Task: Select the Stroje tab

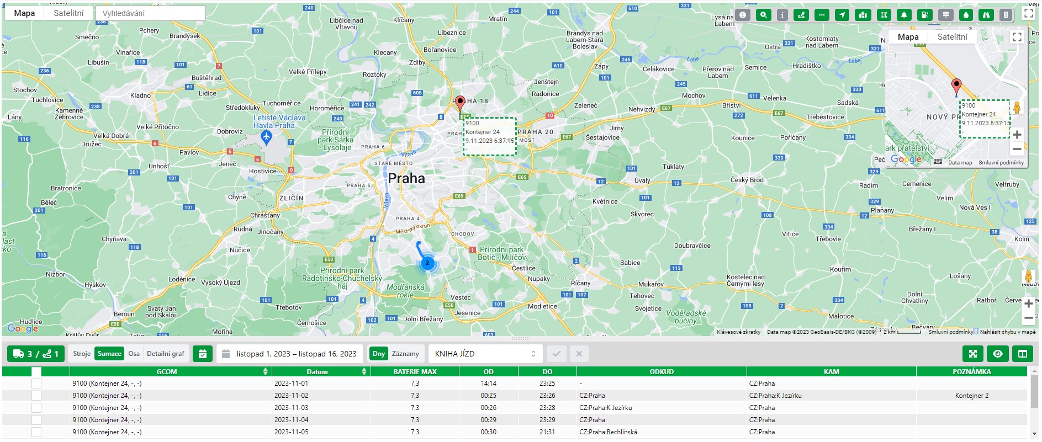Action: point(82,354)
